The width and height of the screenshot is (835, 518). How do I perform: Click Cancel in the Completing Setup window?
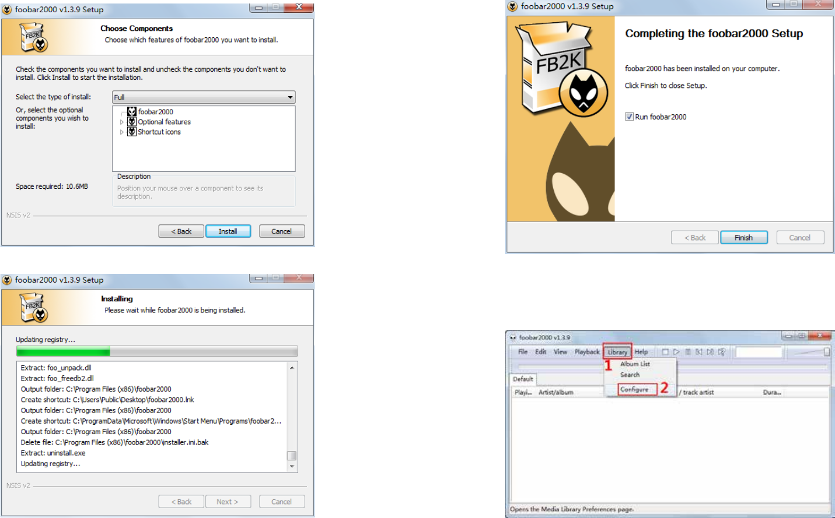click(800, 238)
